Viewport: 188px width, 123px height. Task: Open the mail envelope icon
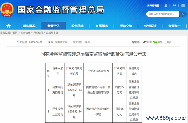[x=183, y=5]
